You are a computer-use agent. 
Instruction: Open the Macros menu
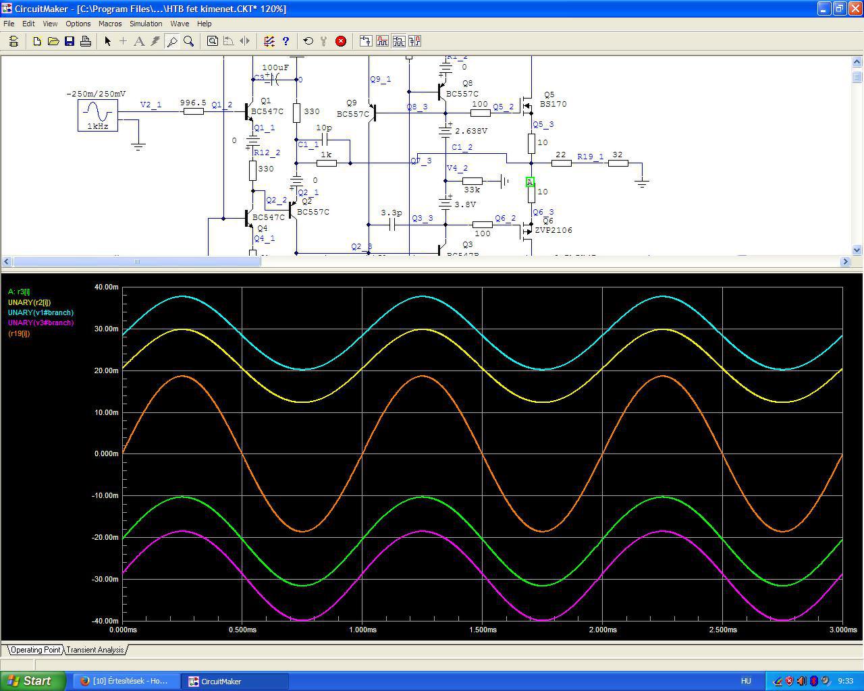tap(110, 24)
